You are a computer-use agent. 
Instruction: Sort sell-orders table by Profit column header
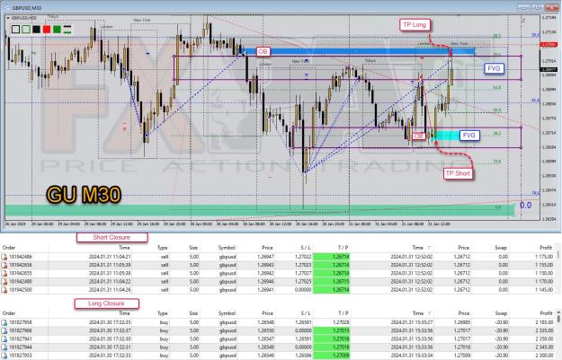click(x=546, y=247)
